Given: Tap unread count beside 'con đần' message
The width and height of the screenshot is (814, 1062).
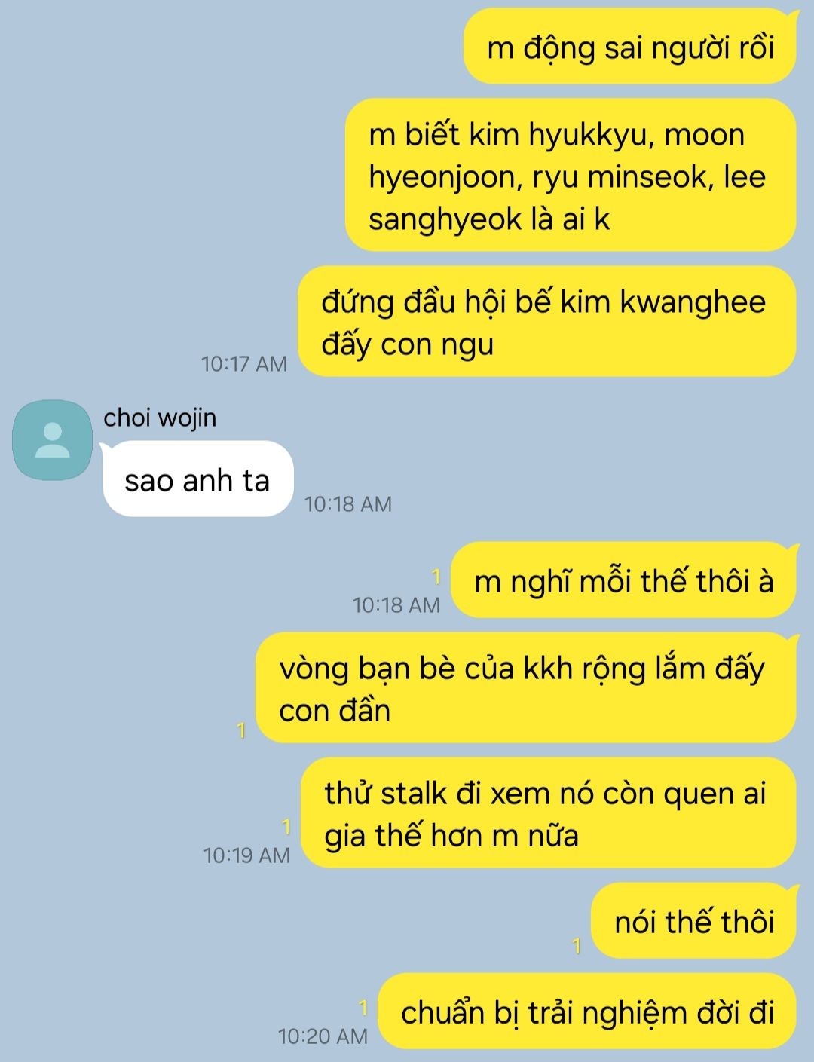Looking at the screenshot, I should pyautogui.click(x=241, y=730).
